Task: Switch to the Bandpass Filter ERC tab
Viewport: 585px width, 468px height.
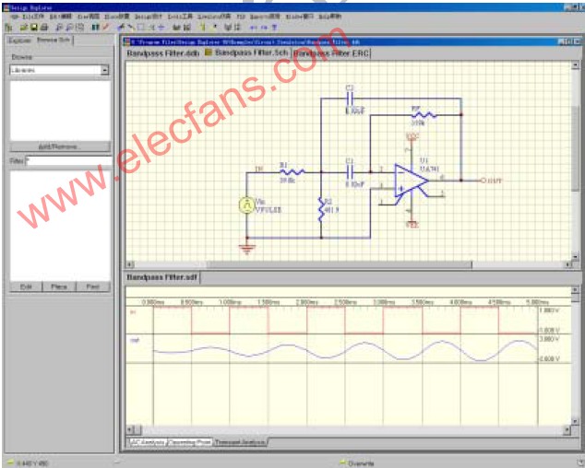Action: point(330,53)
